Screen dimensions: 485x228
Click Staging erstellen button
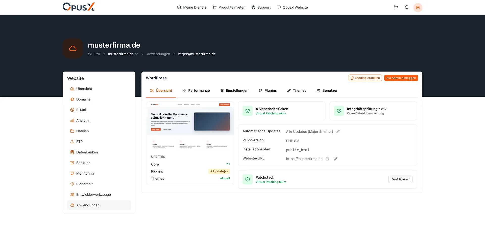coord(365,78)
